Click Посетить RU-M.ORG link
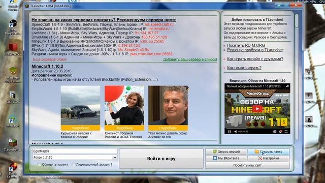Screen dimensions: 325x183 click(x=246, y=45)
